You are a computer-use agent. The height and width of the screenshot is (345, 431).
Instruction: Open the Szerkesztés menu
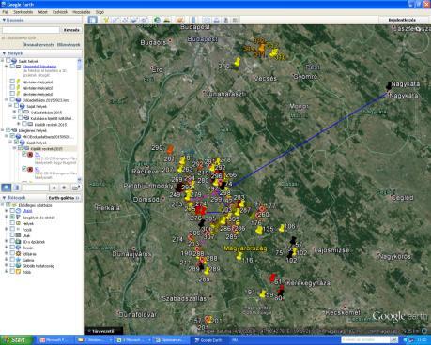coord(23,12)
